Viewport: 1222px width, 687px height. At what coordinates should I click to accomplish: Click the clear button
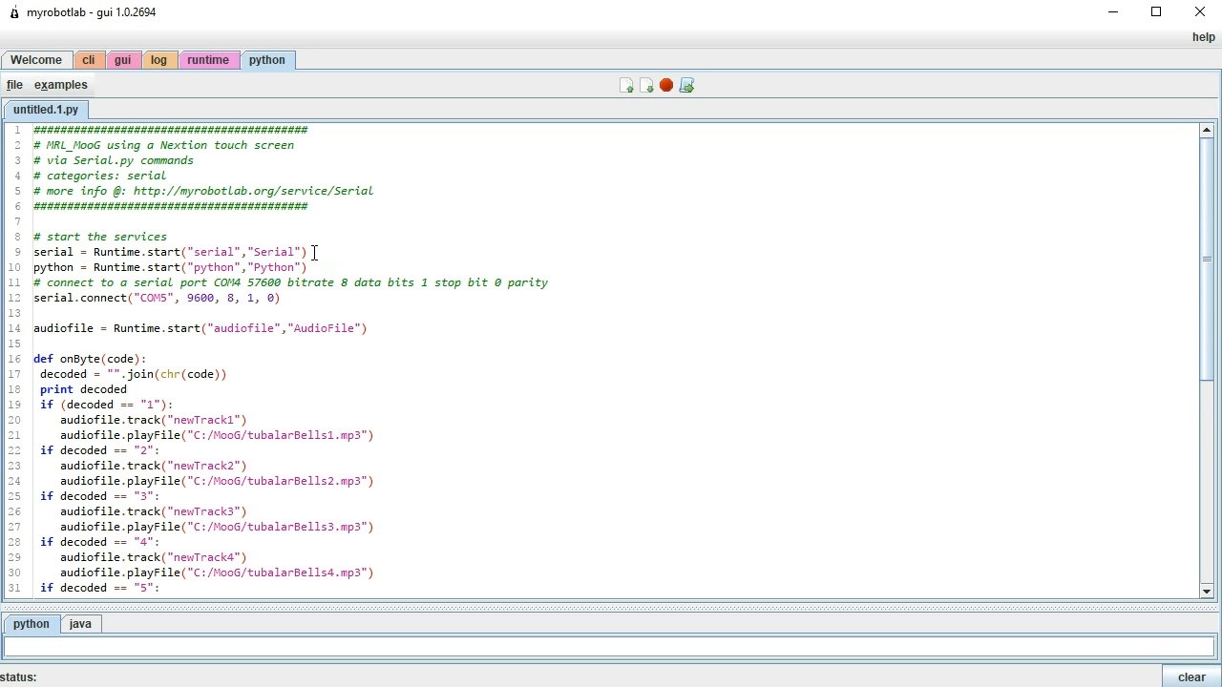coord(1191,677)
